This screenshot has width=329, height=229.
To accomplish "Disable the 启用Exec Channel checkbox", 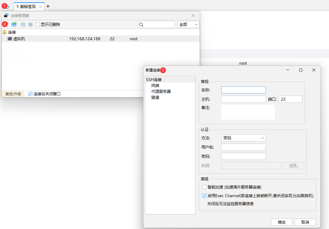I will pos(204,196).
